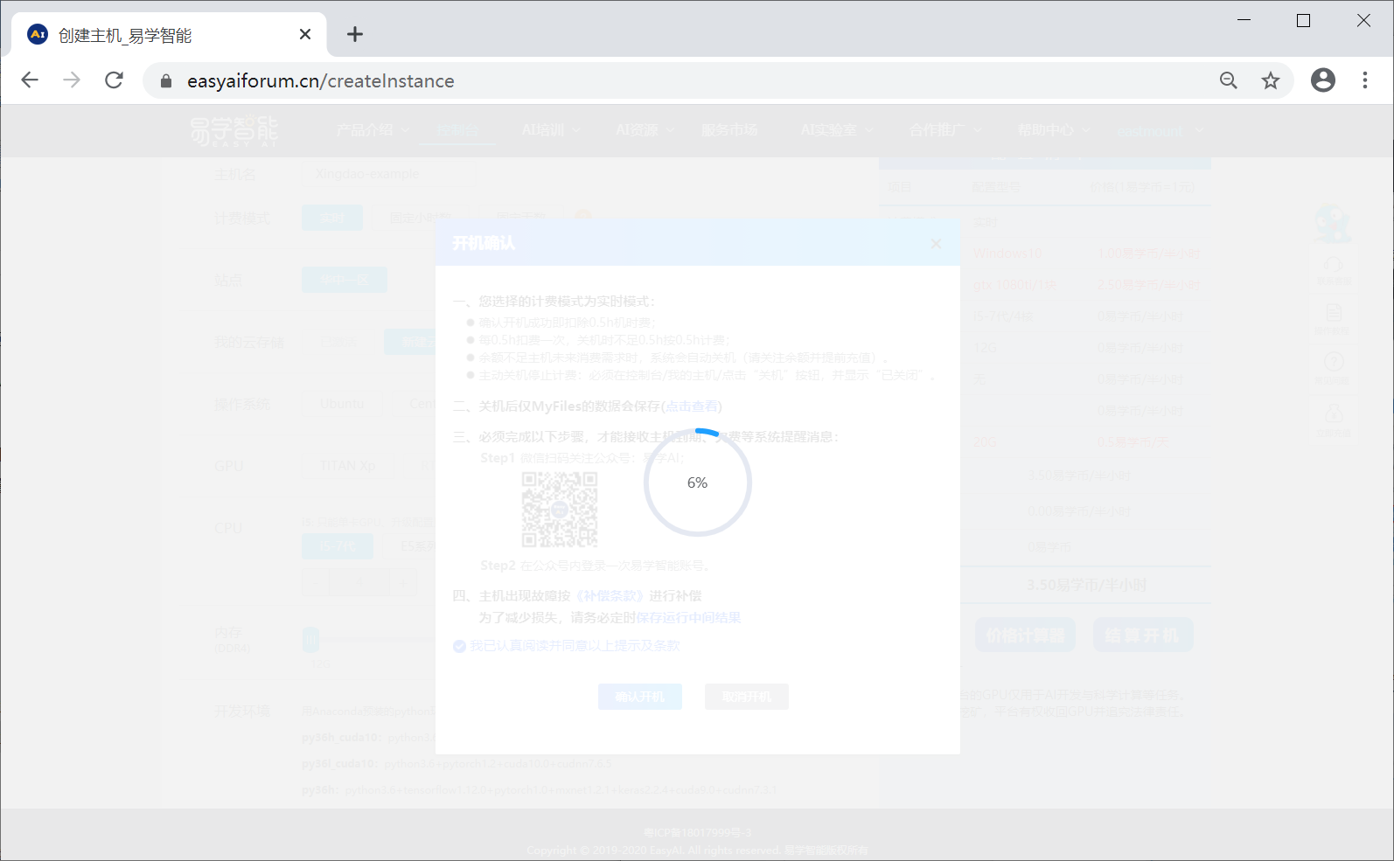This screenshot has height=861, width=1394.
Task: Select Ubuntu operating system
Action: pyautogui.click(x=342, y=404)
